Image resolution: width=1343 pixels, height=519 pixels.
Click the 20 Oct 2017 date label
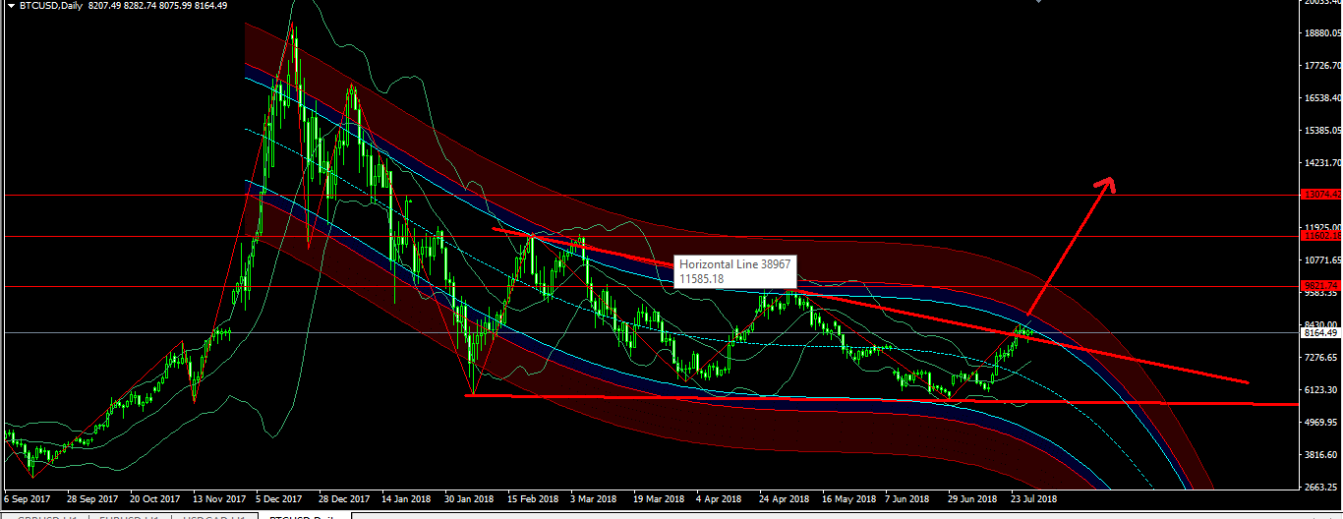(x=155, y=498)
